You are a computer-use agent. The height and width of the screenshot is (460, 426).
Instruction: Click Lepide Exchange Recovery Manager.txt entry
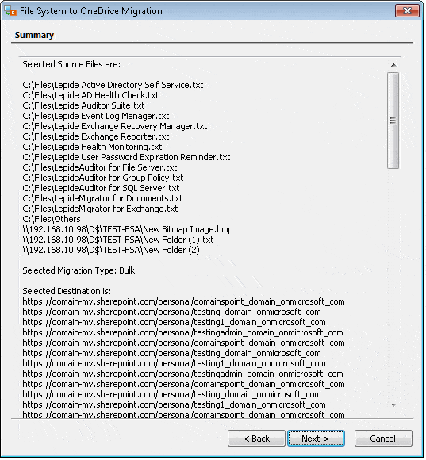tap(115, 126)
